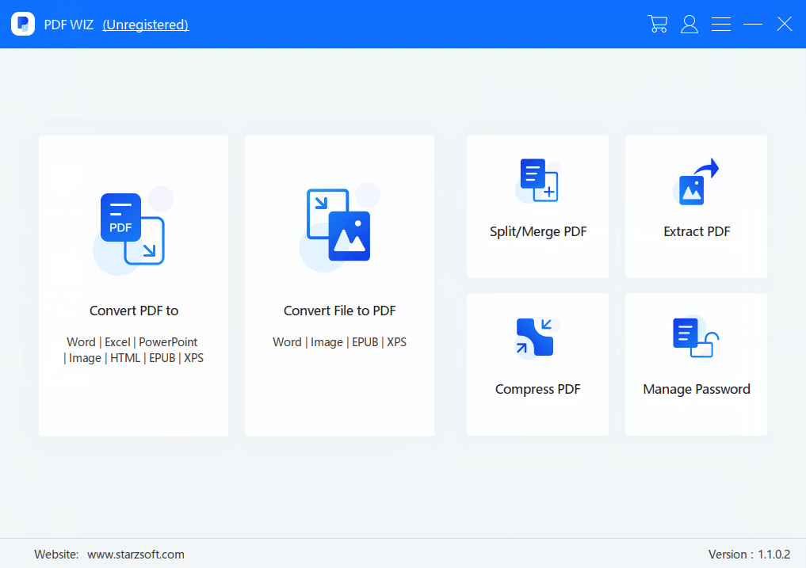This screenshot has height=568, width=806.
Task: Select the Split/Merge PDF text label
Action: [x=538, y=232]
